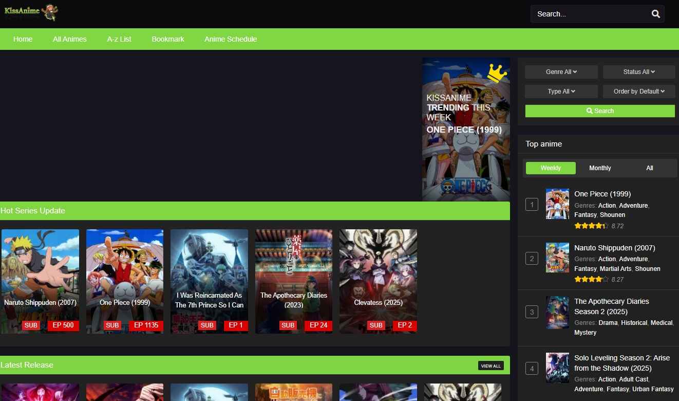Open Solo Leveling Season 2 title
This screenshot has width=679, height=401.
pos(622,363)
